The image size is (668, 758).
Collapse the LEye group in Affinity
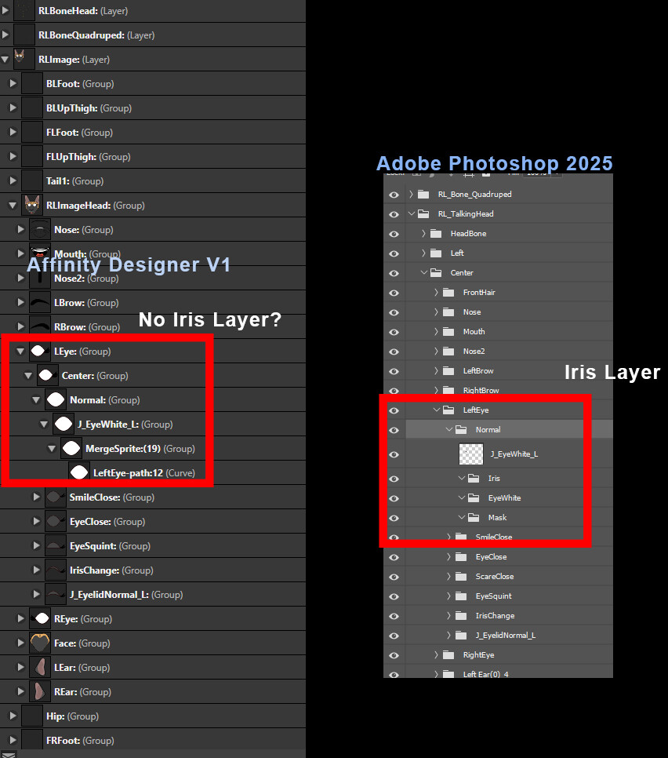[20, 352]
